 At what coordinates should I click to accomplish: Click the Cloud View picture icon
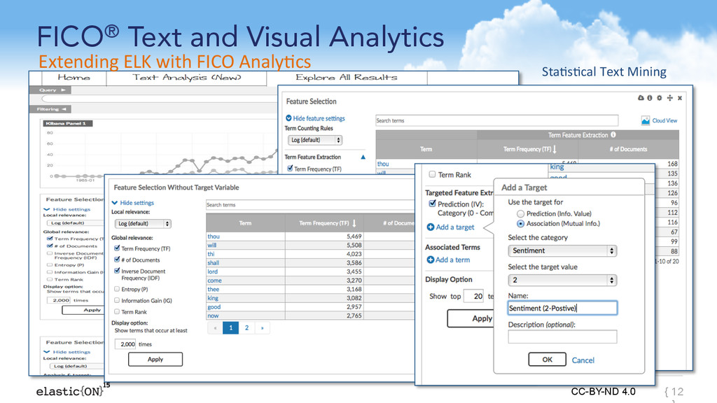click(x=645, y=120)
